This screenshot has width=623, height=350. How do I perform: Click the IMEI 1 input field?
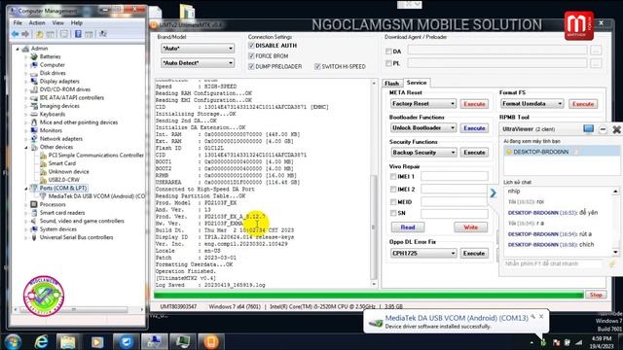(x=455, y=176)
